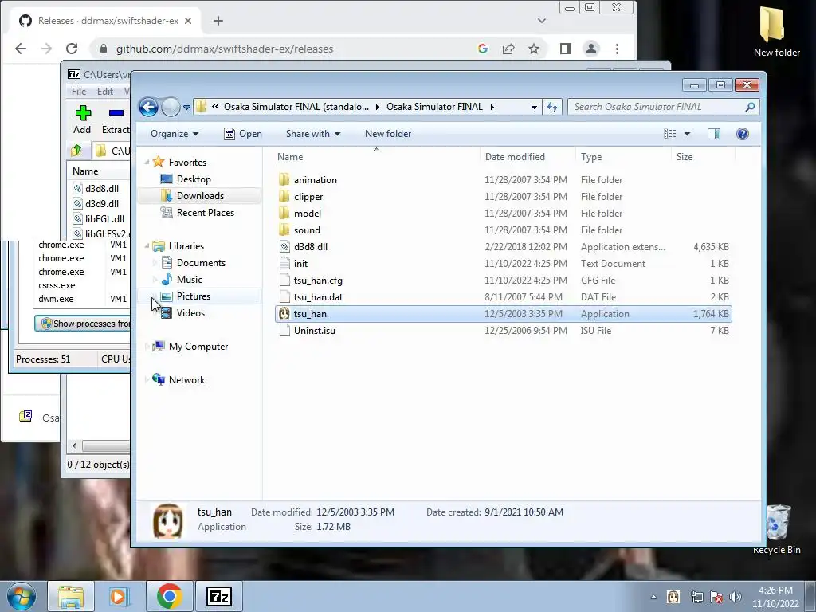This screenshot has height=612, width=816.
Task: Click Open in Explorer toolbar
Action: pos(243,134)
